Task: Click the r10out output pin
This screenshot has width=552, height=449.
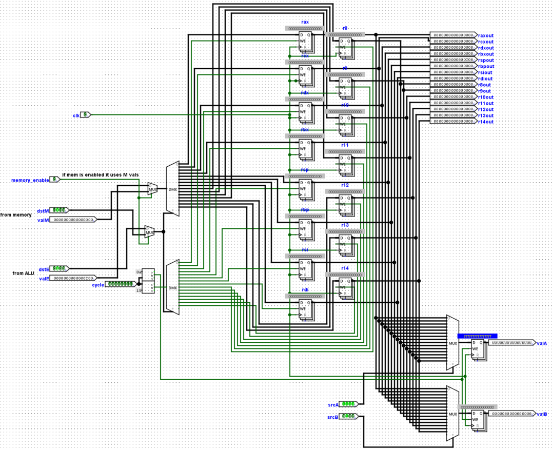Action: (x=454, y=97)
